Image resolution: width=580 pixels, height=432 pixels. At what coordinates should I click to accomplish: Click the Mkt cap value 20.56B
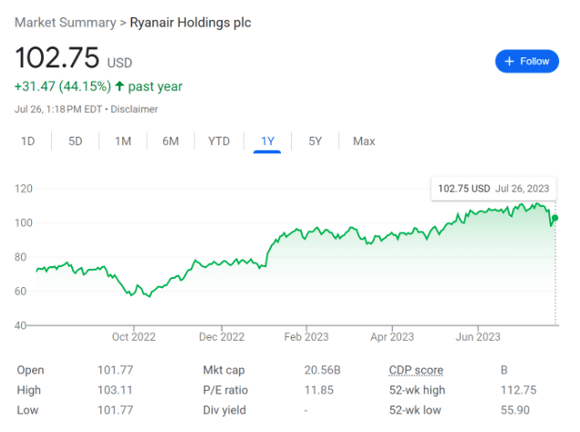(322, 370)
